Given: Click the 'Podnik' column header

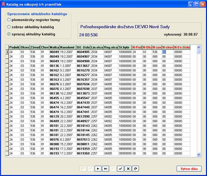Looking at the screenshot, I should [14, 47].
